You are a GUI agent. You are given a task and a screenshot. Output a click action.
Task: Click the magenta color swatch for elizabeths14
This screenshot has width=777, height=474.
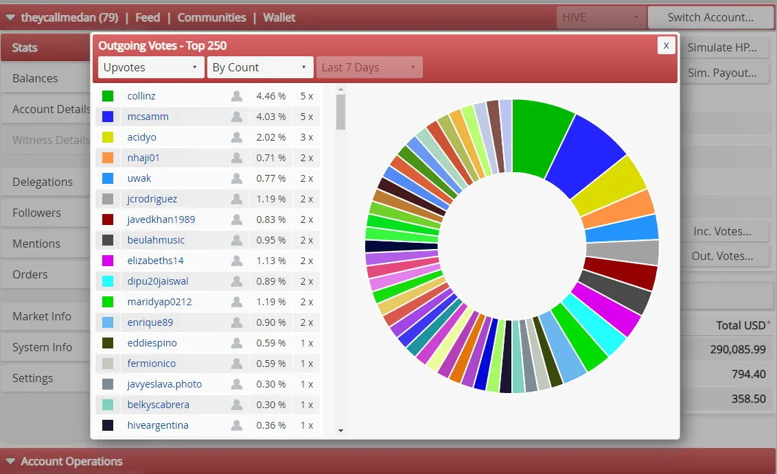tap(108, 261)
